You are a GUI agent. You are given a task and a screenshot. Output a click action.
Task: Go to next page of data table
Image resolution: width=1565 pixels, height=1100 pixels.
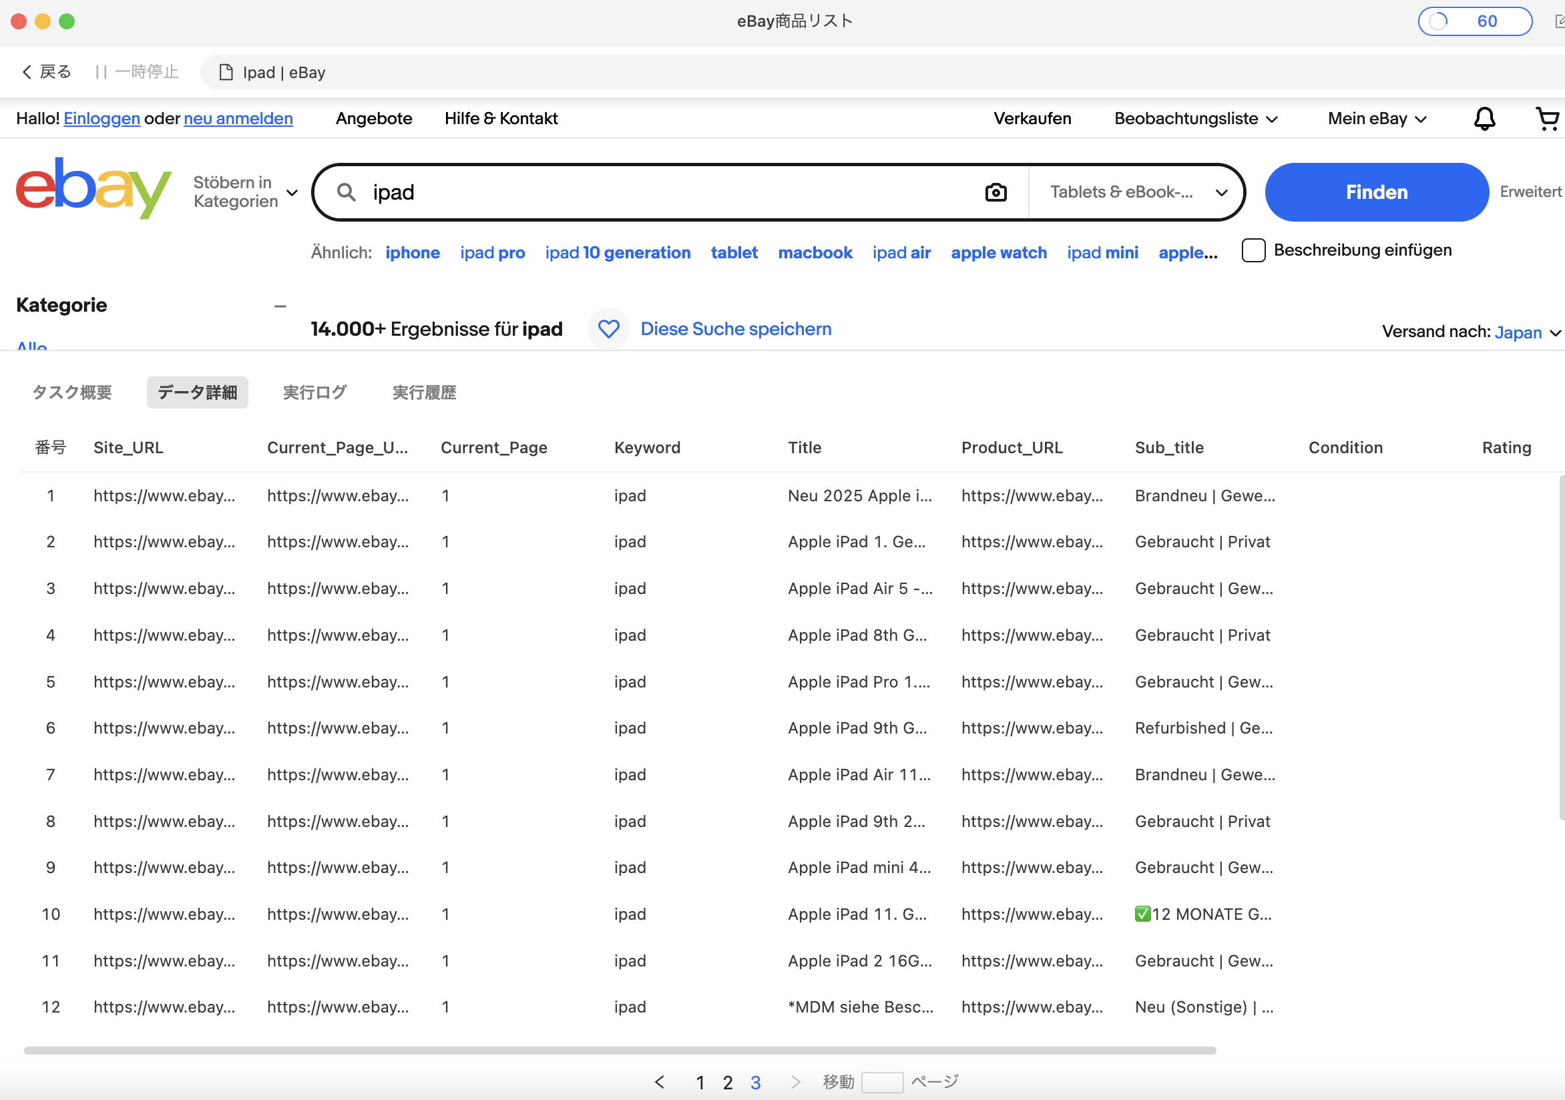coord(795,1081)
